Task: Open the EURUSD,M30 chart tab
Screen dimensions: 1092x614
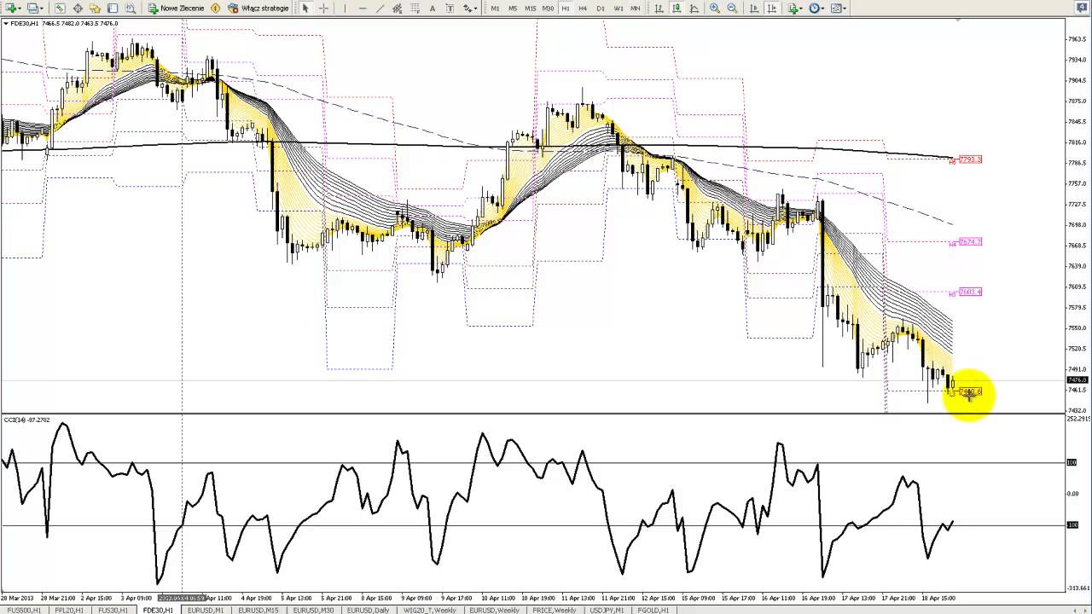Action: click(x=314, y=610)
